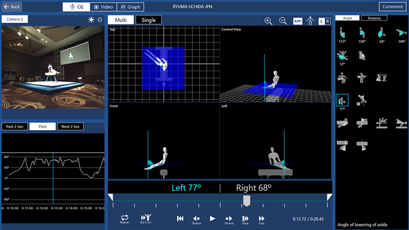409x230 pixels.
Task: Click the zoom-out magnifier icon
Action: (x=283, y=21)
